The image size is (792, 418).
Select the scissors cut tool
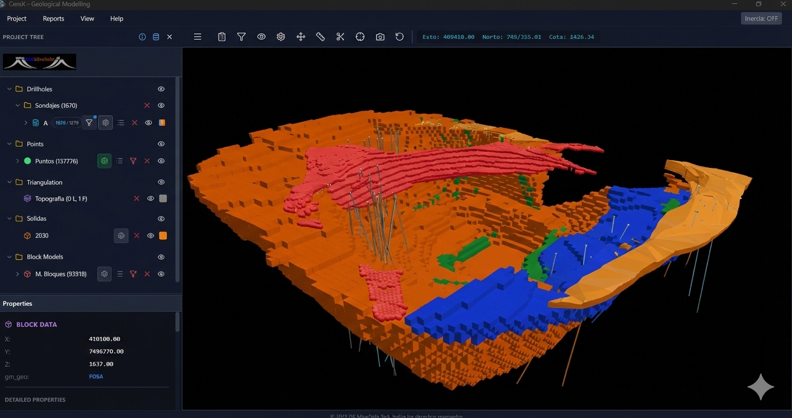[x=340, y=37]
